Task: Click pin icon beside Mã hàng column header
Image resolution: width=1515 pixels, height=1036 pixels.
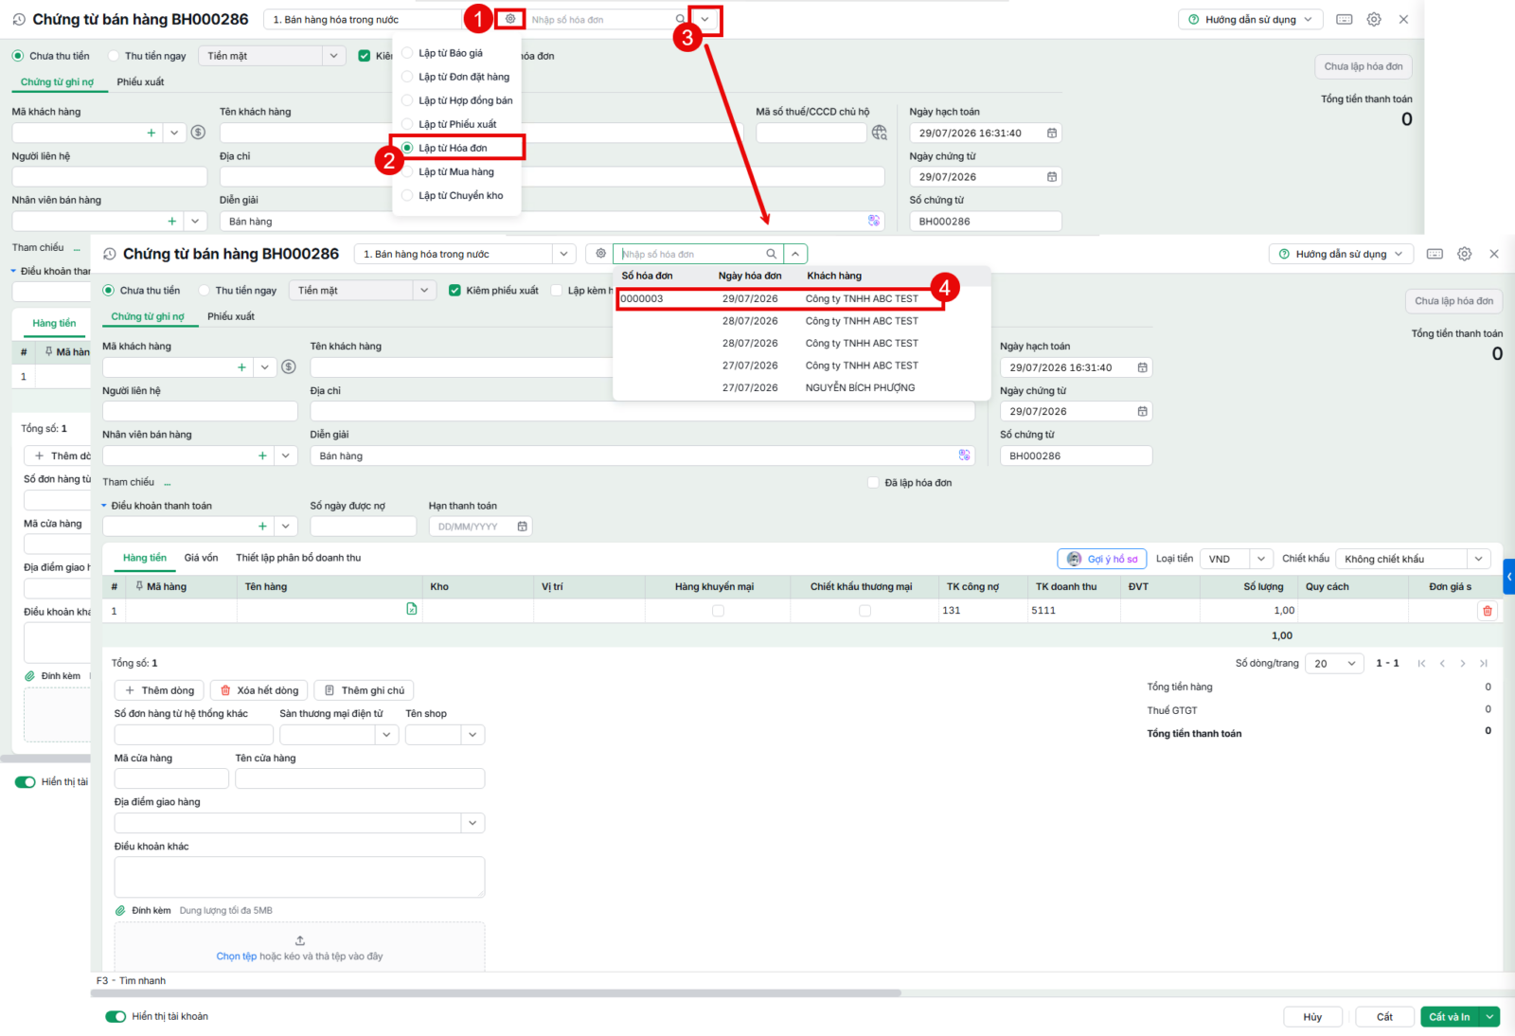Action: pos(139,586)
